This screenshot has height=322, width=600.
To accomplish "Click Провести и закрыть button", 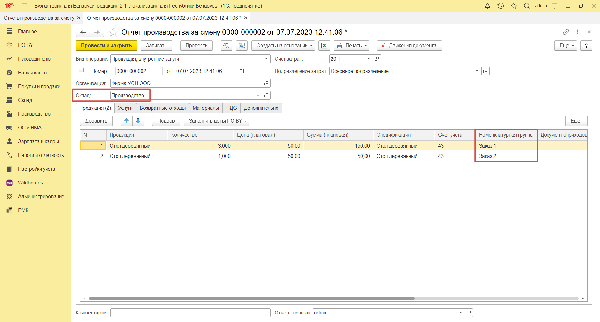I will click(106, 46).
